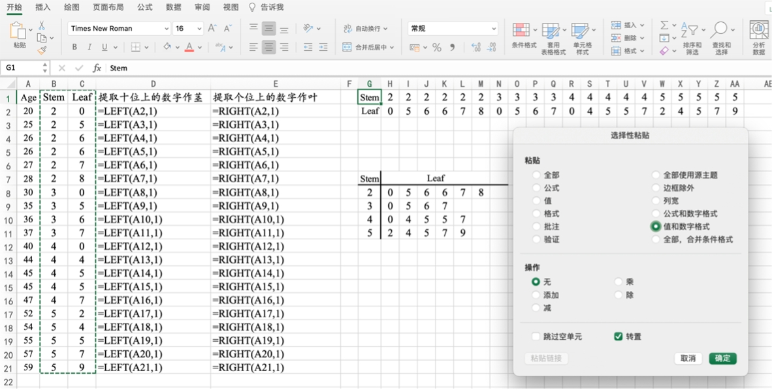
Task: Open 条件格式 conditional formatting
Action: [x=523, y=37]
